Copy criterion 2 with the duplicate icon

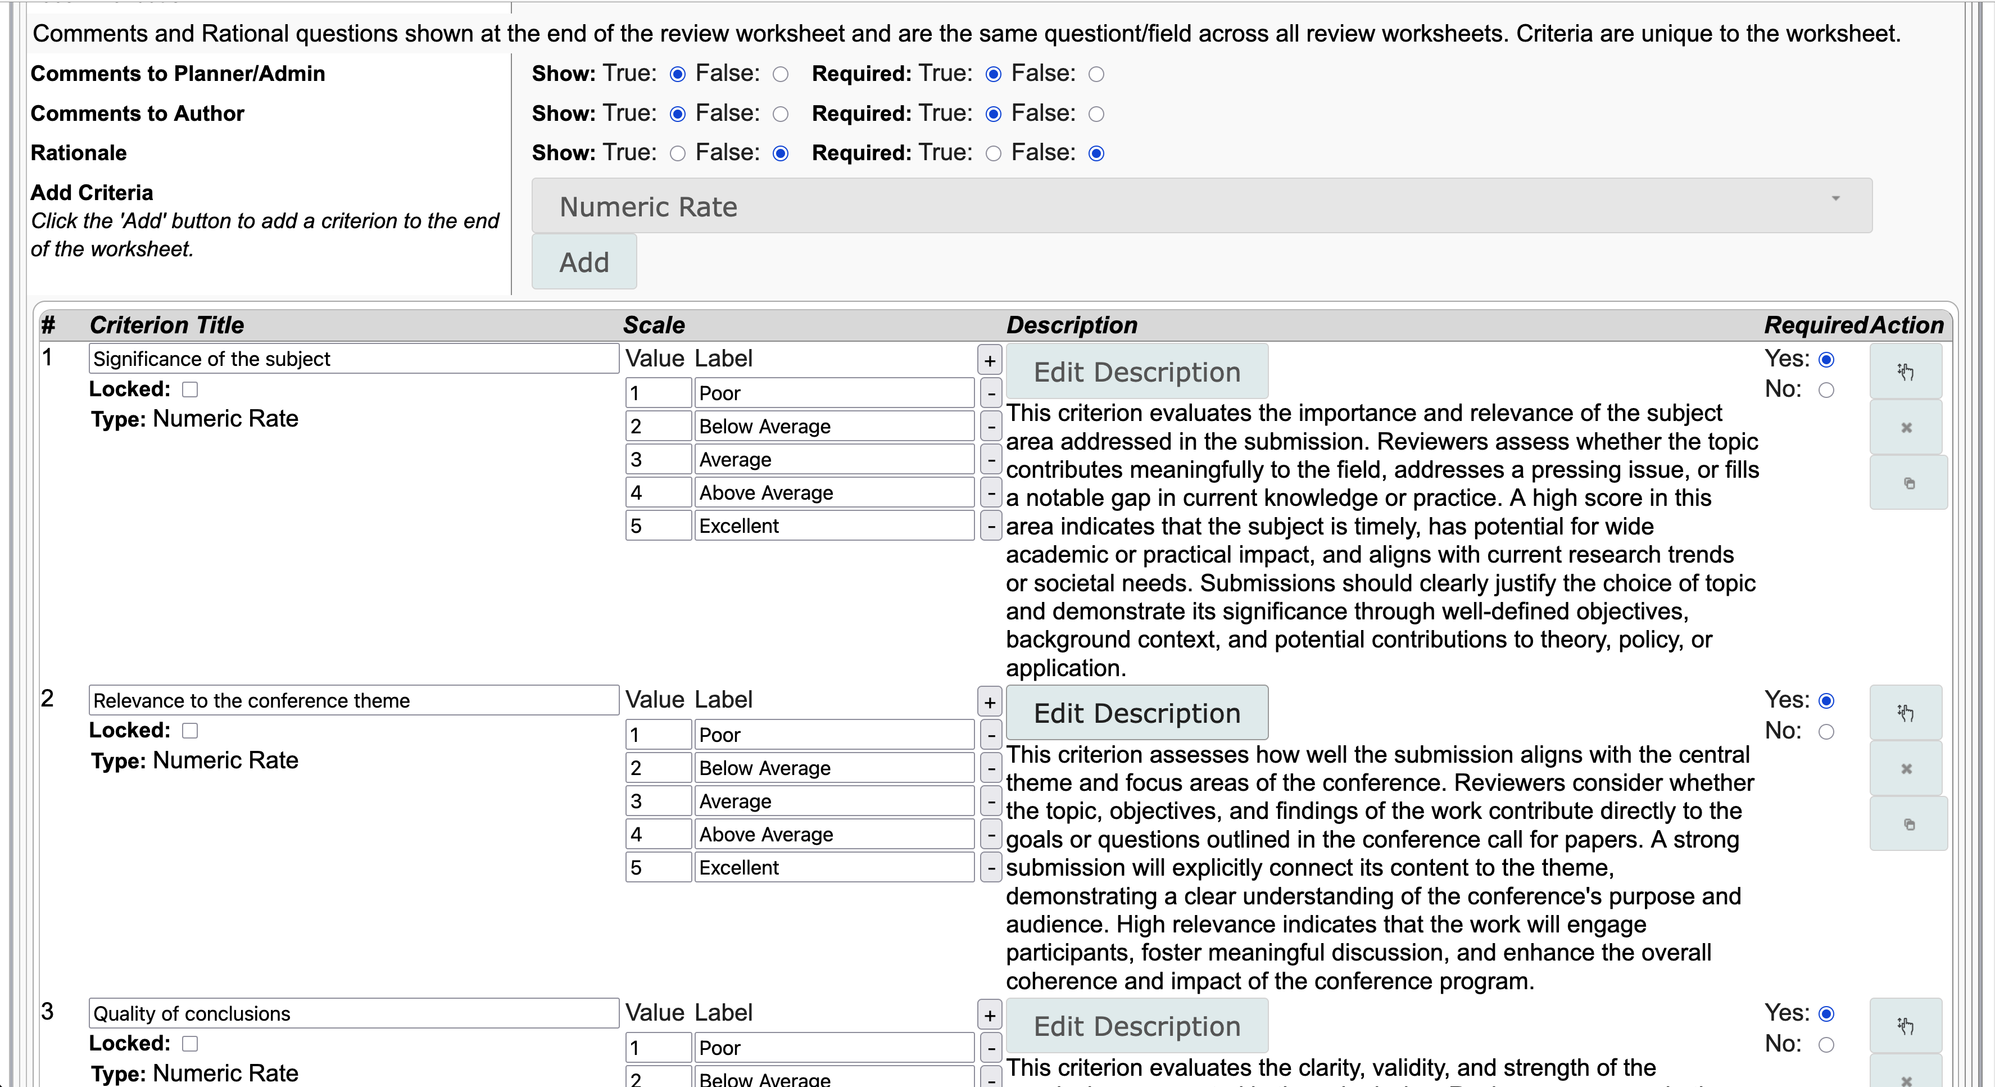point(1908,825)
